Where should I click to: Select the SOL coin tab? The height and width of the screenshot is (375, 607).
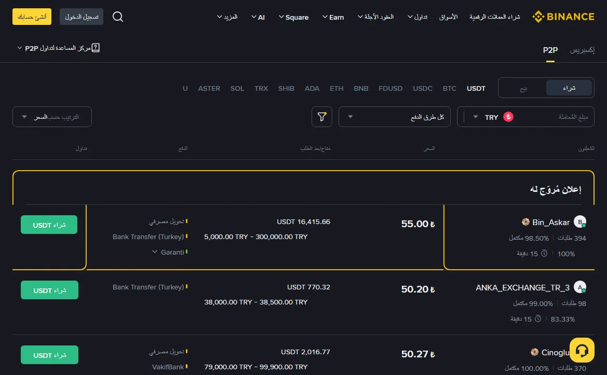click(237, 89)
